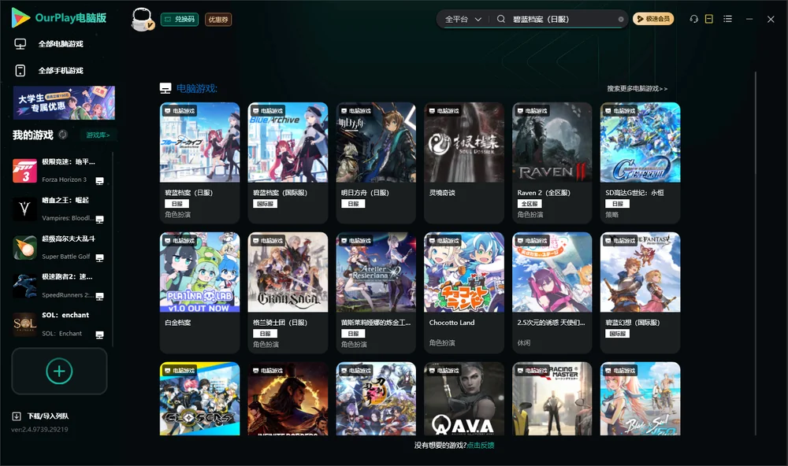
Task: Open the A.V.A game cover
Action: [464, 399]
